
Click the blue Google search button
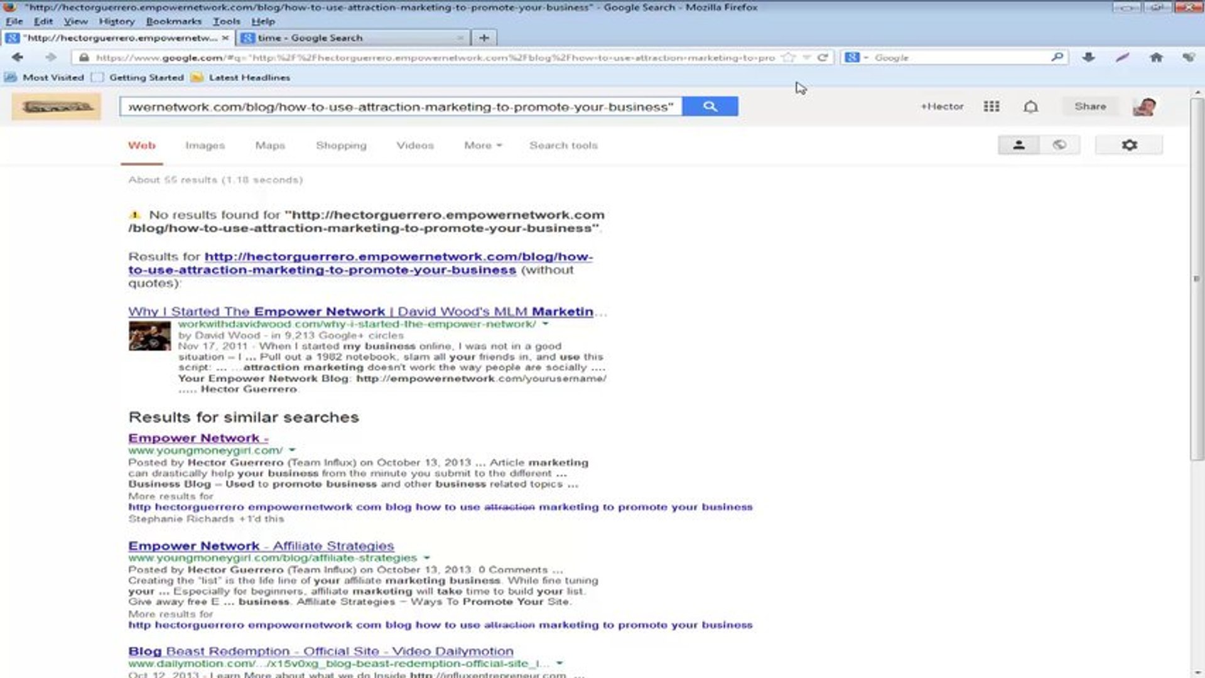click(710, 106)
